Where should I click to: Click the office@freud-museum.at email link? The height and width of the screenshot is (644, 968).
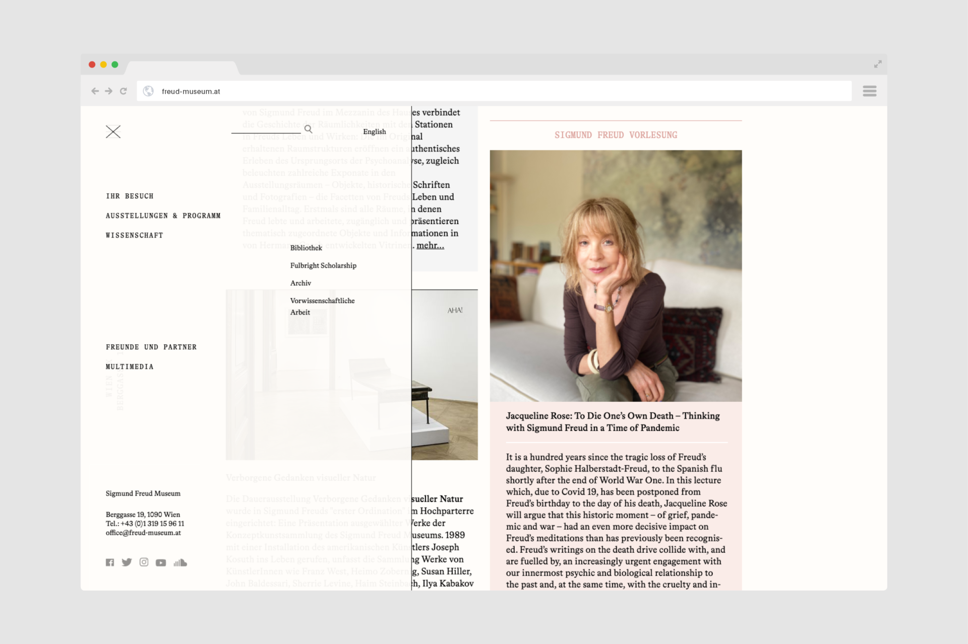click(143, 533)
